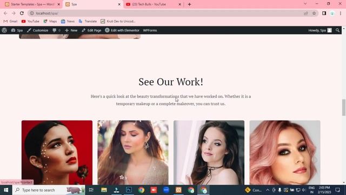Open the first Chrome taskbar icon
This screenshot has height=195, width=346.
point(142,190)
